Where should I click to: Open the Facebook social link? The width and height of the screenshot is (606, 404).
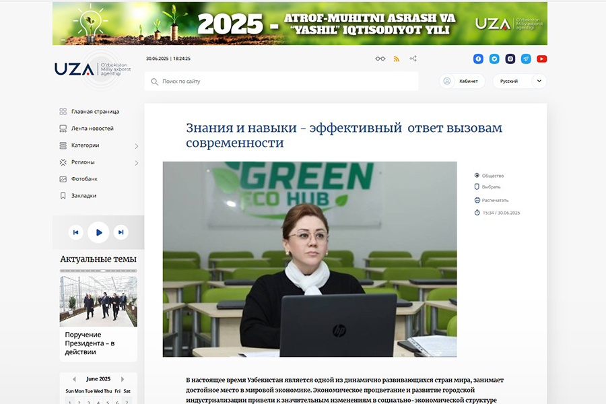coord(478,59)
